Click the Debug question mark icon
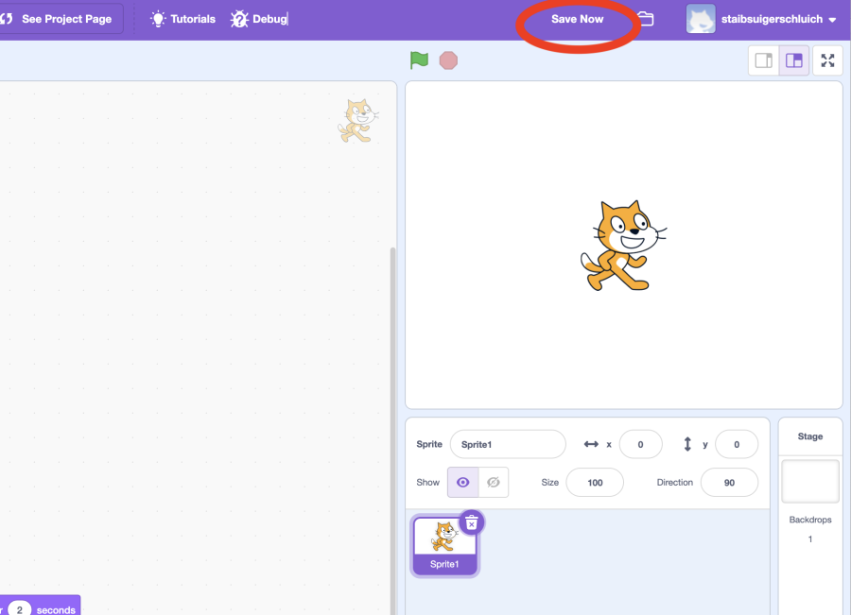 239,19
